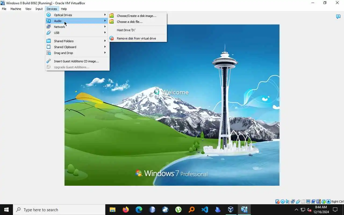344x215 pixels.
Task: Expand the Network submenu arrow
Action: click(x=105, y=27)
